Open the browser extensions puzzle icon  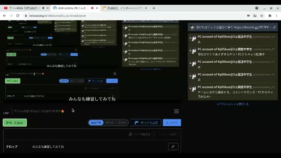[270, 16]
